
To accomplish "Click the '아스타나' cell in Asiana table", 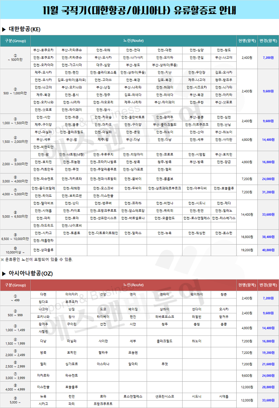I will (103, 364).
